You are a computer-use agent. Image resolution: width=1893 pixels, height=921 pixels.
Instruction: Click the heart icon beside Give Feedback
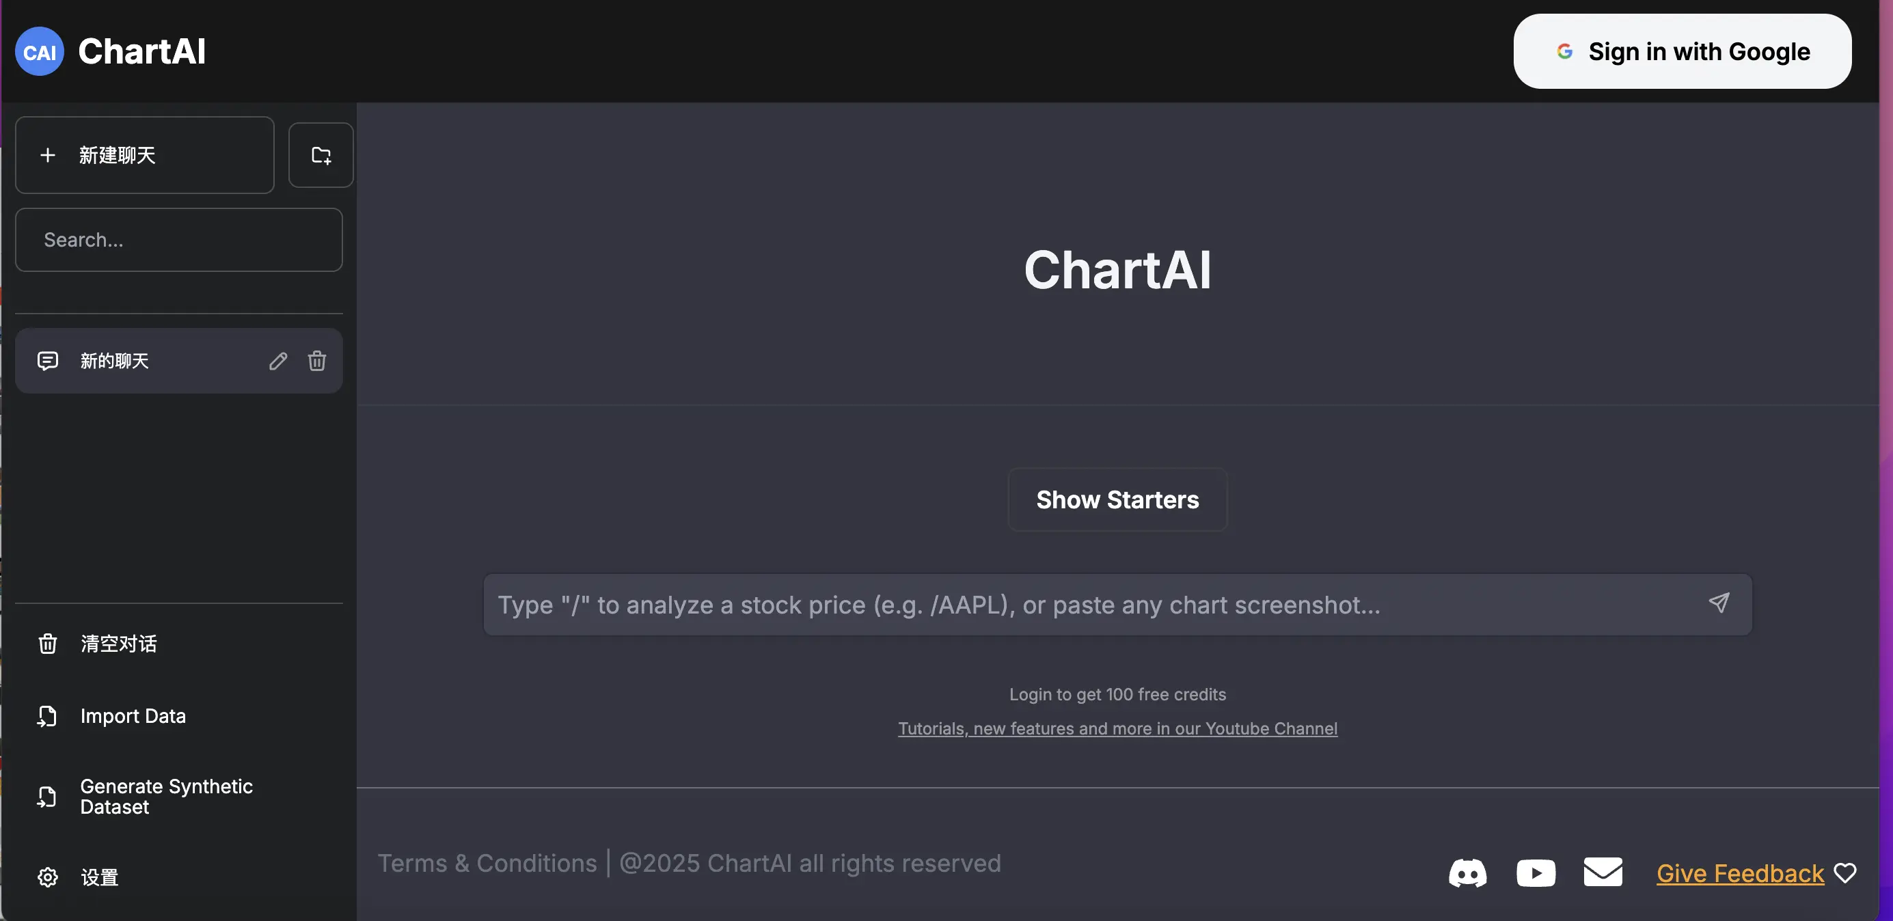1845,873
